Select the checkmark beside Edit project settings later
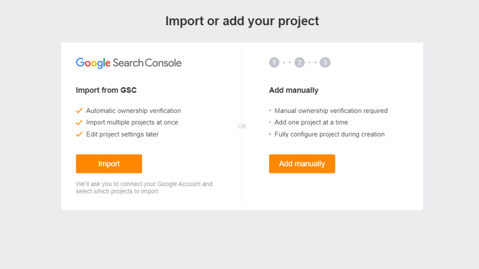479x269 pixels. [80, 134]
